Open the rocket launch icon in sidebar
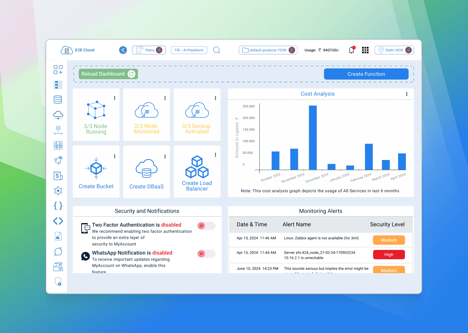The width and height of the screenshot is (468, 333). click(58, 160)
